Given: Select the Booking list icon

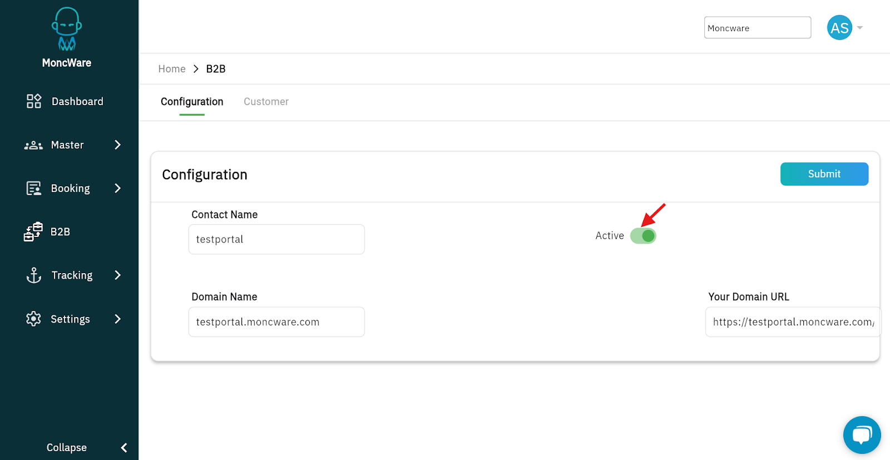Looking at the screenshot, I should tap(34, 189).
